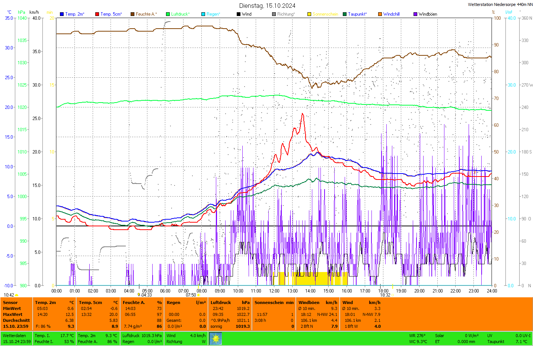
Task: Click the 04:33 marker below the time axis
Action: (146, 295)
